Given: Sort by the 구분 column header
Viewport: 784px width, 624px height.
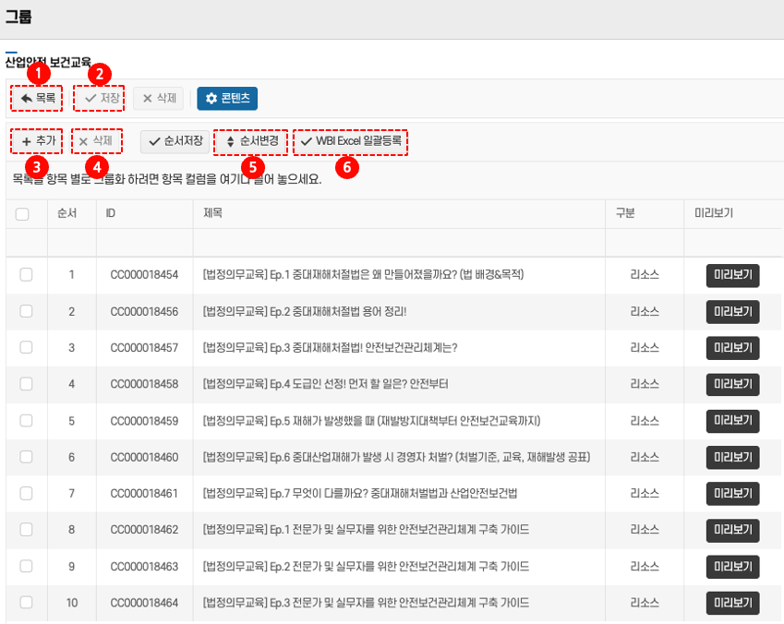Looking at the screenshot, I should 625,213.
